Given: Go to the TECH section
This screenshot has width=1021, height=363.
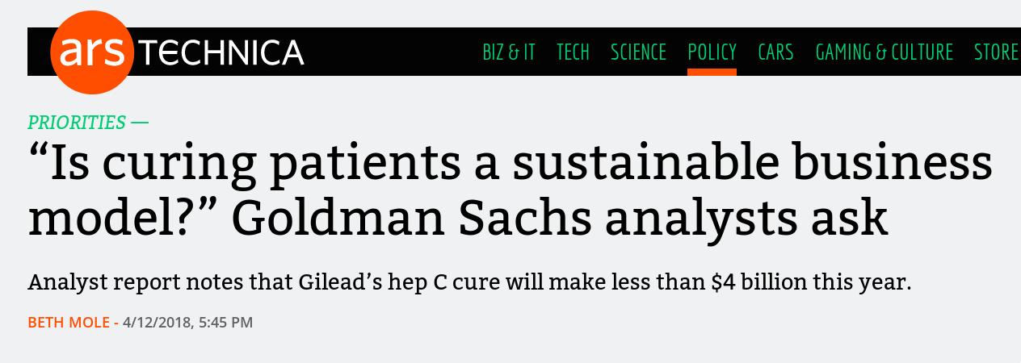Looking at the screenshot, I should (573, 52).
